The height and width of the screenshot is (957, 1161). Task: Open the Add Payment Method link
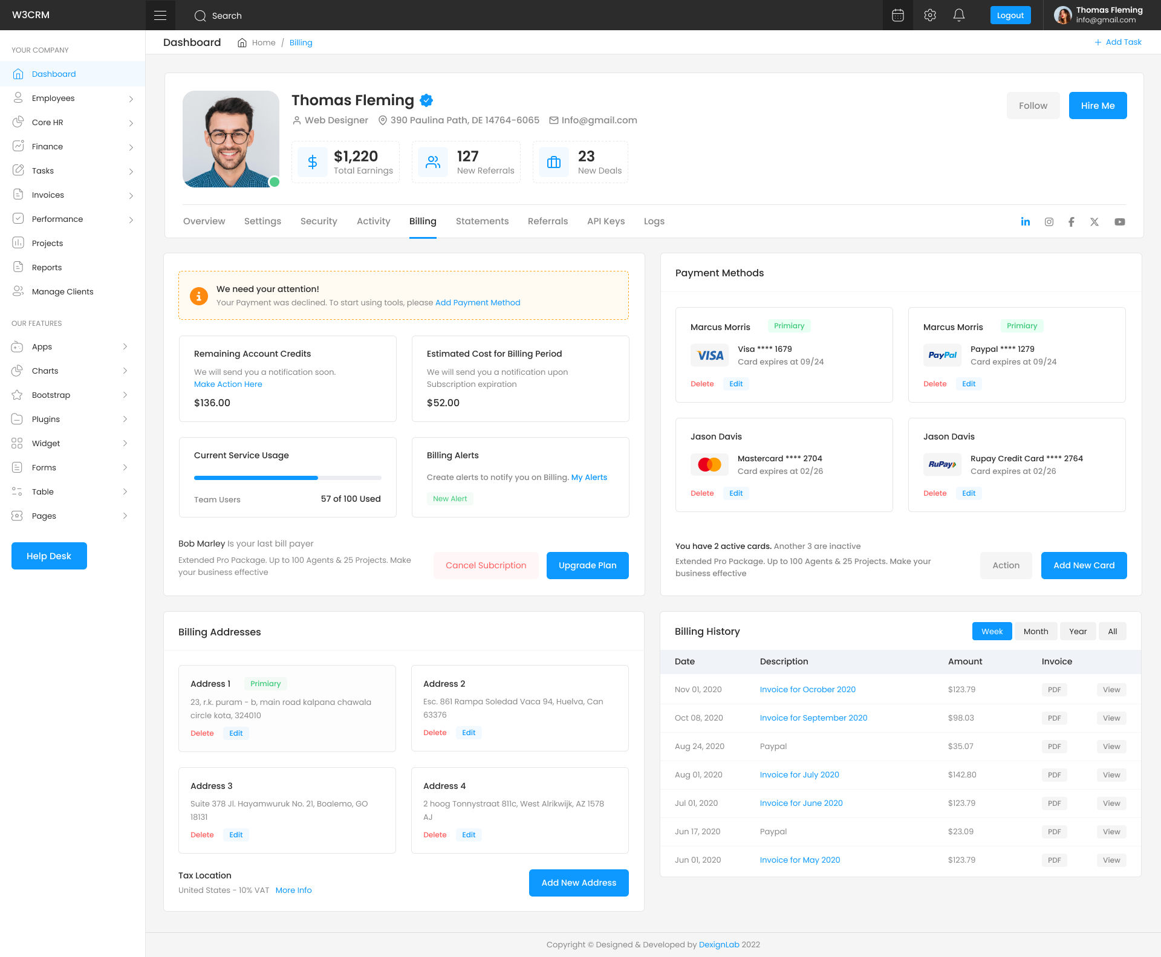click(477, 302)
